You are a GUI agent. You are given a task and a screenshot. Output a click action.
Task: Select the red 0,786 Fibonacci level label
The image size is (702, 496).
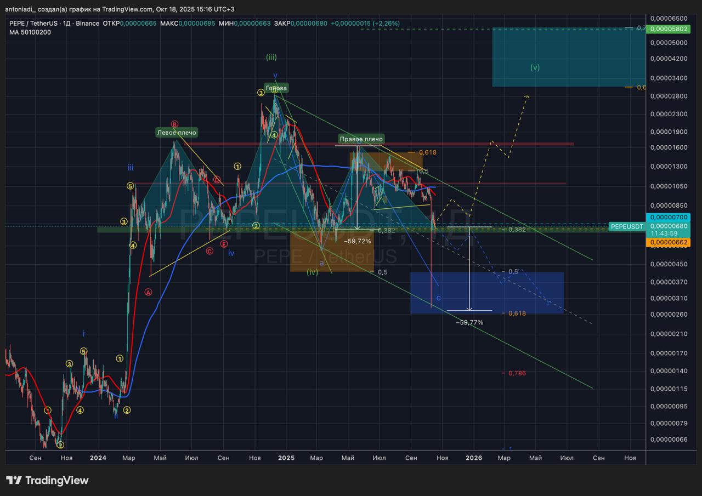click(x=517, y=373)
